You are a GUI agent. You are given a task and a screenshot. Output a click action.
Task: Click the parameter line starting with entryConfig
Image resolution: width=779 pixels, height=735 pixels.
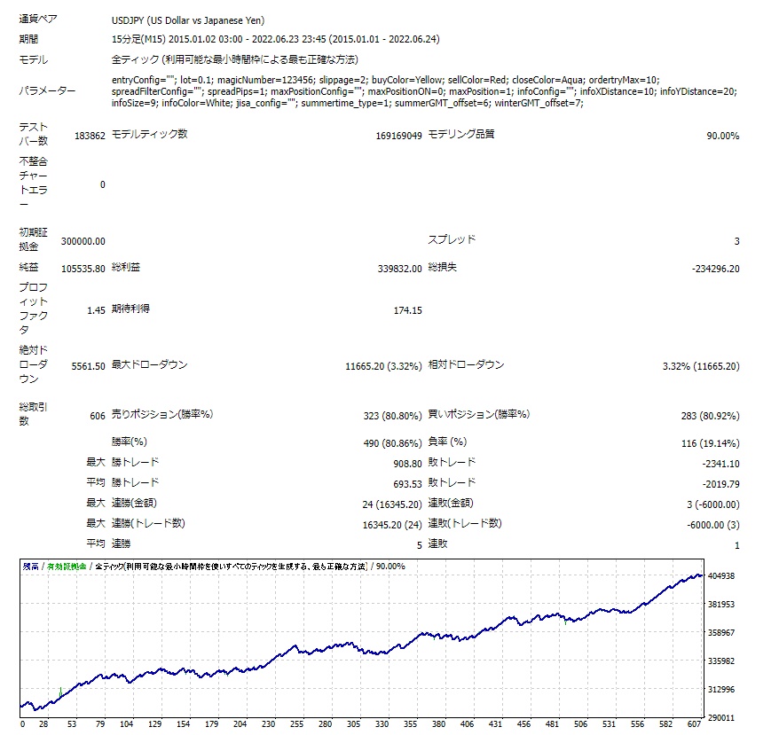point(386,80)
